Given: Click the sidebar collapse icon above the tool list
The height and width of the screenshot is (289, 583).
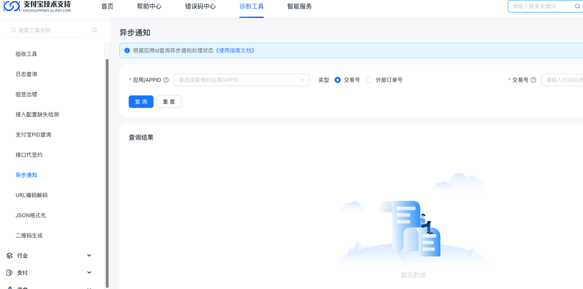Looking at the screenshot, I should pos(94,29).
